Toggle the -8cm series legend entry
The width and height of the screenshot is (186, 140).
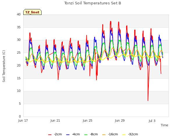coord(91,134)
